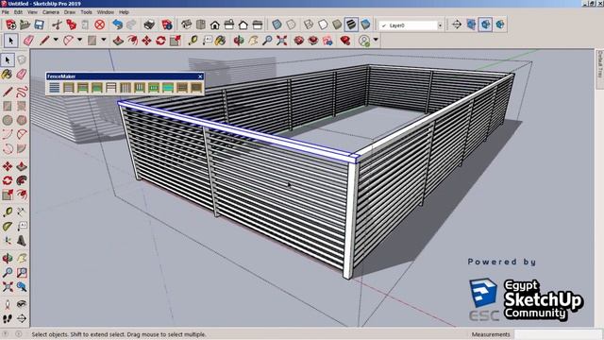The height and width of the screenshot is (340, 604).
Task: Switch to Left view
Action: coord(258,25)
